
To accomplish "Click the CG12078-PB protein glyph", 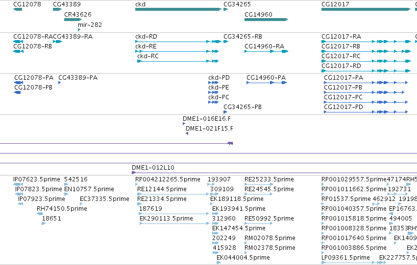I will point(18,92).
